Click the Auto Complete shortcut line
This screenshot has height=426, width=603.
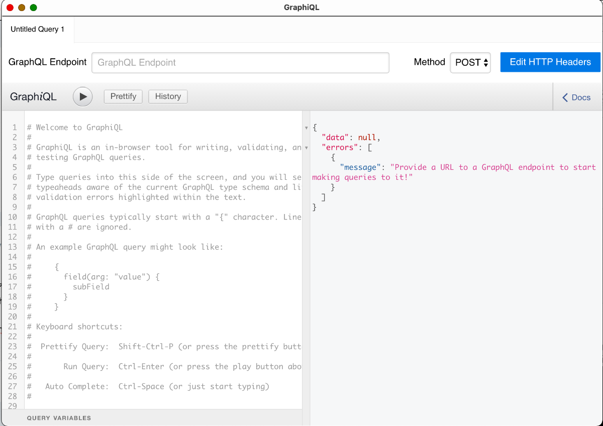(148, 386)
